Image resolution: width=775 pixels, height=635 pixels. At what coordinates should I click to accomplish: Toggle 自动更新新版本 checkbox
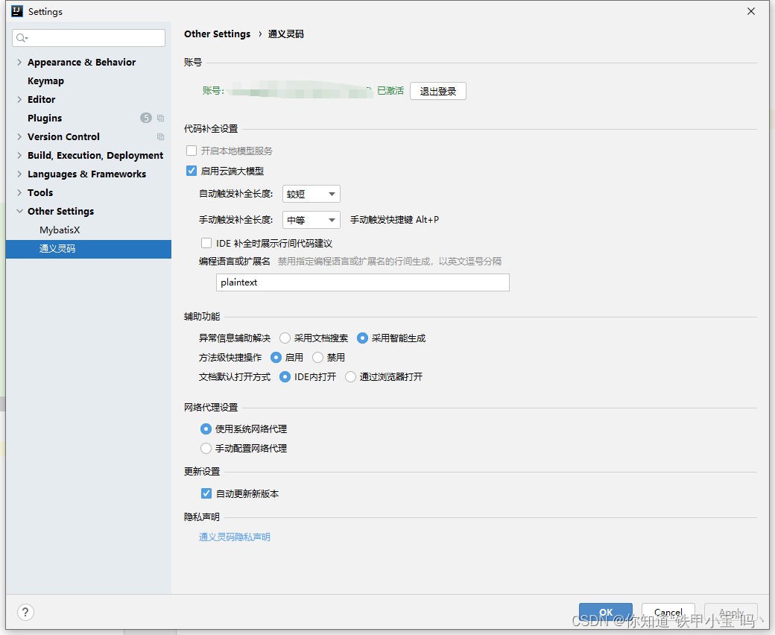pos(206,493)
